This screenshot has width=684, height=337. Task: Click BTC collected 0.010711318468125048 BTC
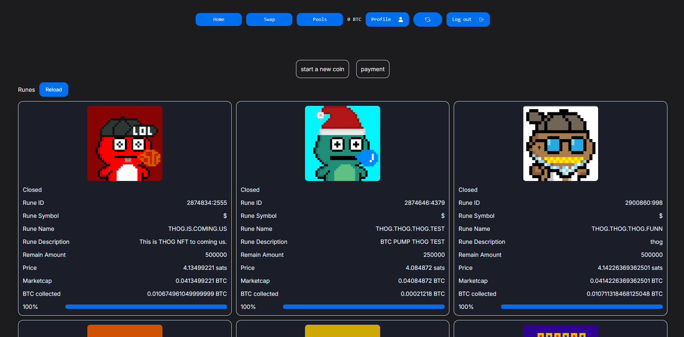coord(624,294)
